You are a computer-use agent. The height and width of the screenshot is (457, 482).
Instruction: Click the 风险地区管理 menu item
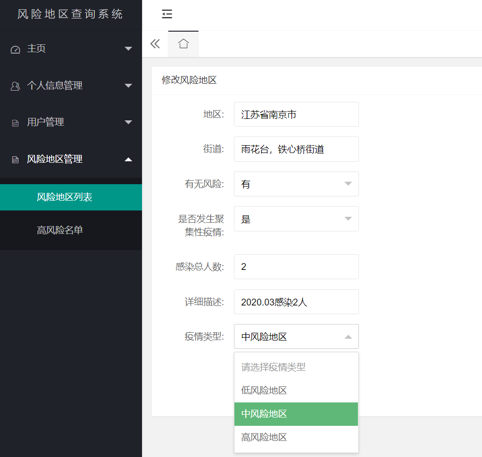pyautogui.click(x=71, y=159)
